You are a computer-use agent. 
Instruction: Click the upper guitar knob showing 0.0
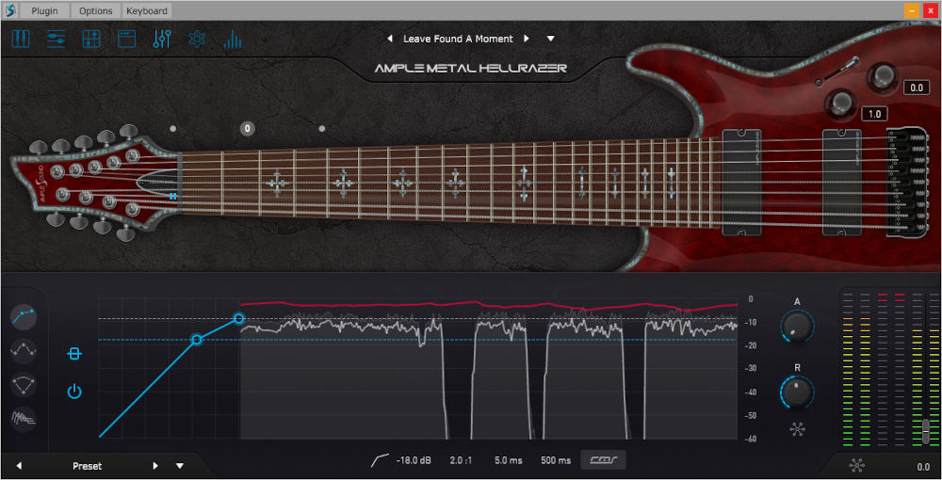pos(884,75)
